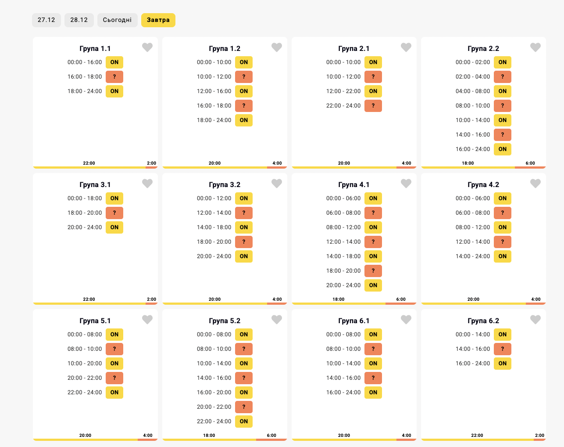The width and height of the screenshot is (564, 447).
Task: Click Група 4.2 title
Action: point(483,185)
